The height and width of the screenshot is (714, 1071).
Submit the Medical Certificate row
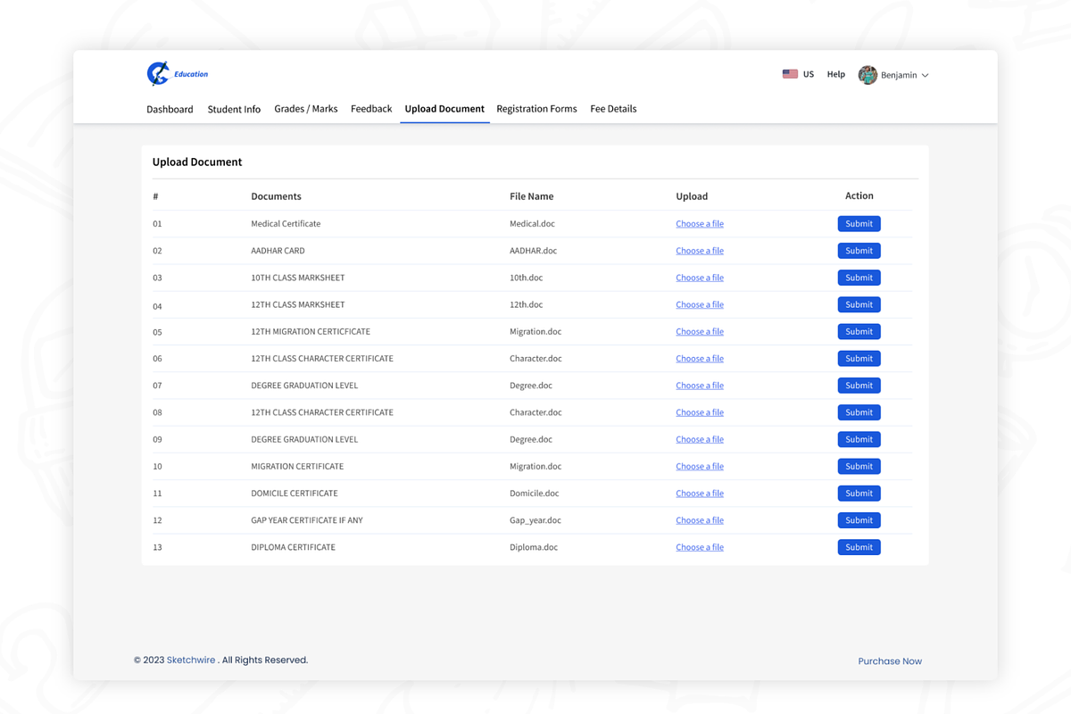coord(859,224)
